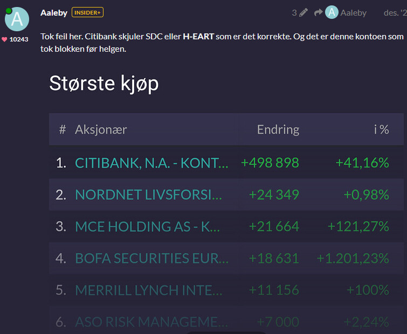Click the reply arrow icon
Viewport: 407px width, 334px height.
[318, 12]
